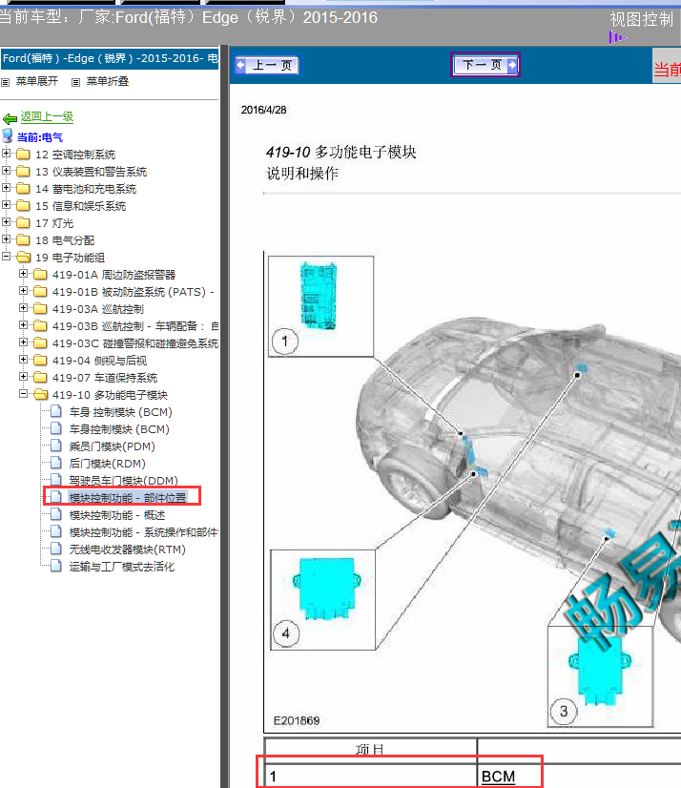Expand 419-04 侧视与后视 node
This screenshot has height=788, width=681.
coord(23,360)
